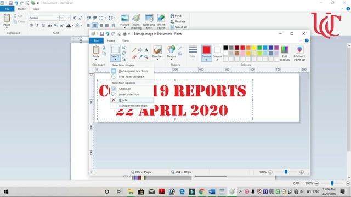Pick the yellow swatch in Paint palette
The width and height of the screenshot is (351, 197).
(254, 48)
